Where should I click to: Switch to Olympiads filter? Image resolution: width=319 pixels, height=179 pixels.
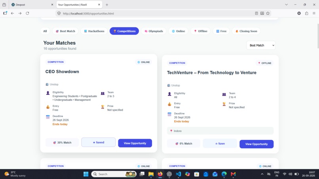click(x=154, y=31)
